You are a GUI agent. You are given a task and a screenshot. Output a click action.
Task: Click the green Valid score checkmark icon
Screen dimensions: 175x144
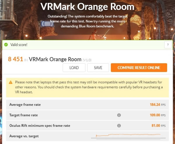[6, 45]
